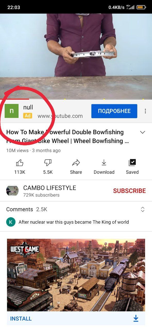Tap the Share arrow icon
The image size is (152, 331).
point(76,163)
